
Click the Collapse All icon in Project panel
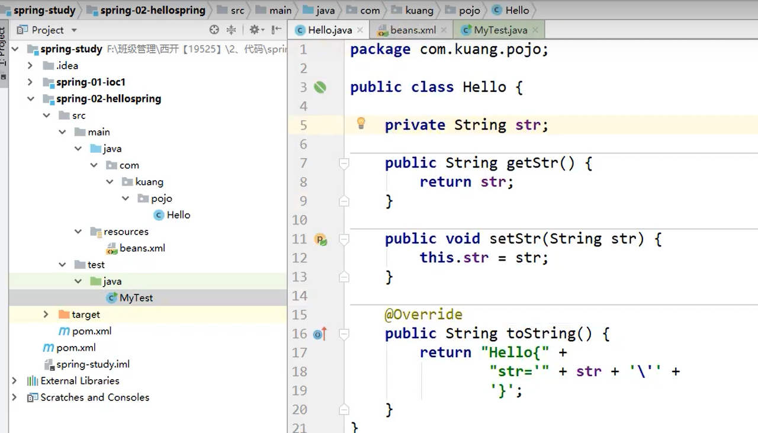[231, 30]
